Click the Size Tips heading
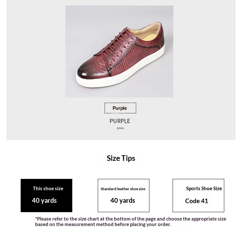 tap(121, 158)
